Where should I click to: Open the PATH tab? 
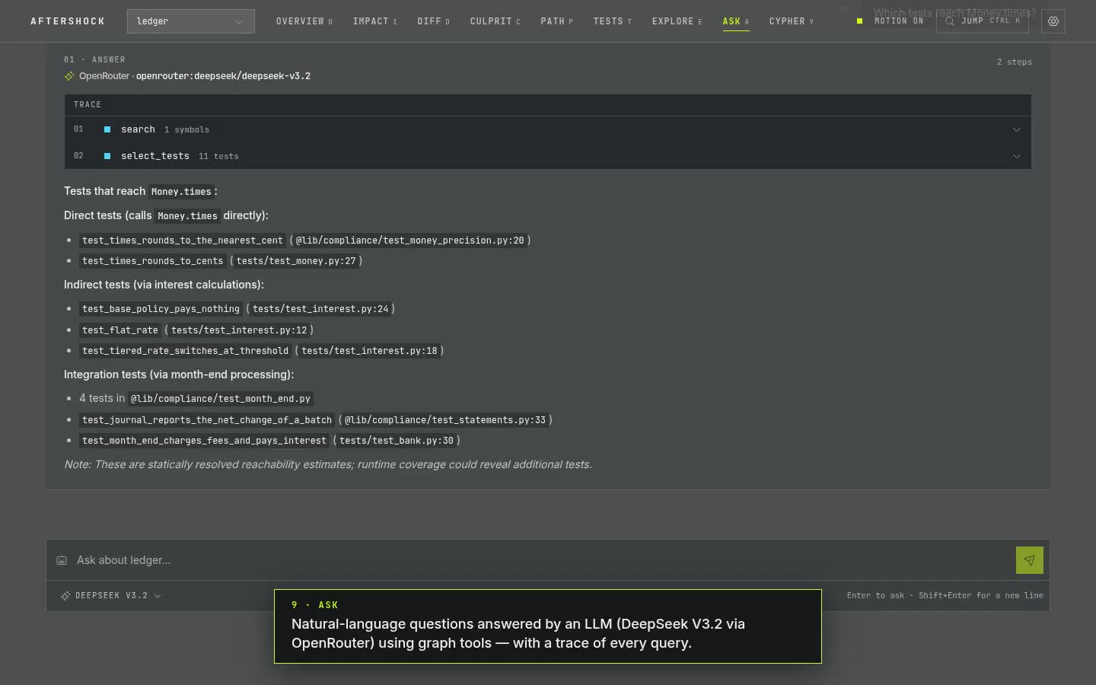(557, 21)
